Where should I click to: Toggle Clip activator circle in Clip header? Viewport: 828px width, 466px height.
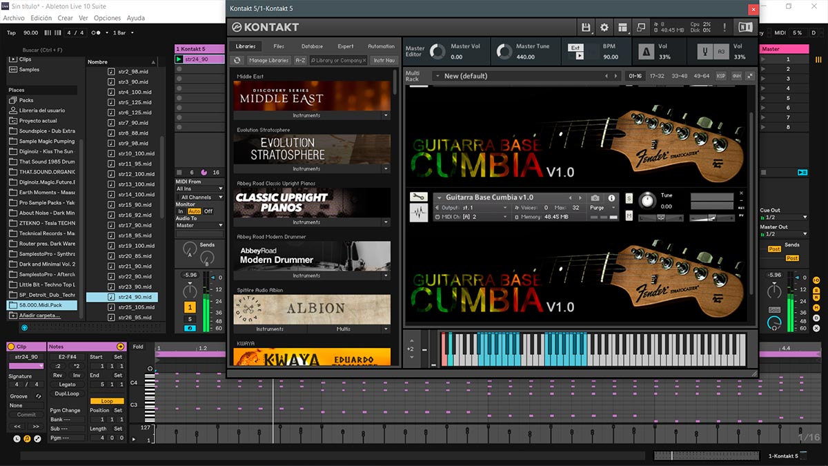11,347
